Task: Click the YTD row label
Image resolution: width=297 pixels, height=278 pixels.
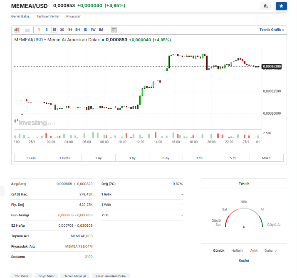Action: point(105,215)
